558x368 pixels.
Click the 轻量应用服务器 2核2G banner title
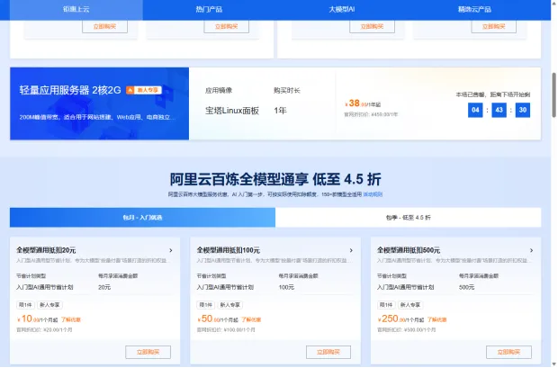click(70, 90)
